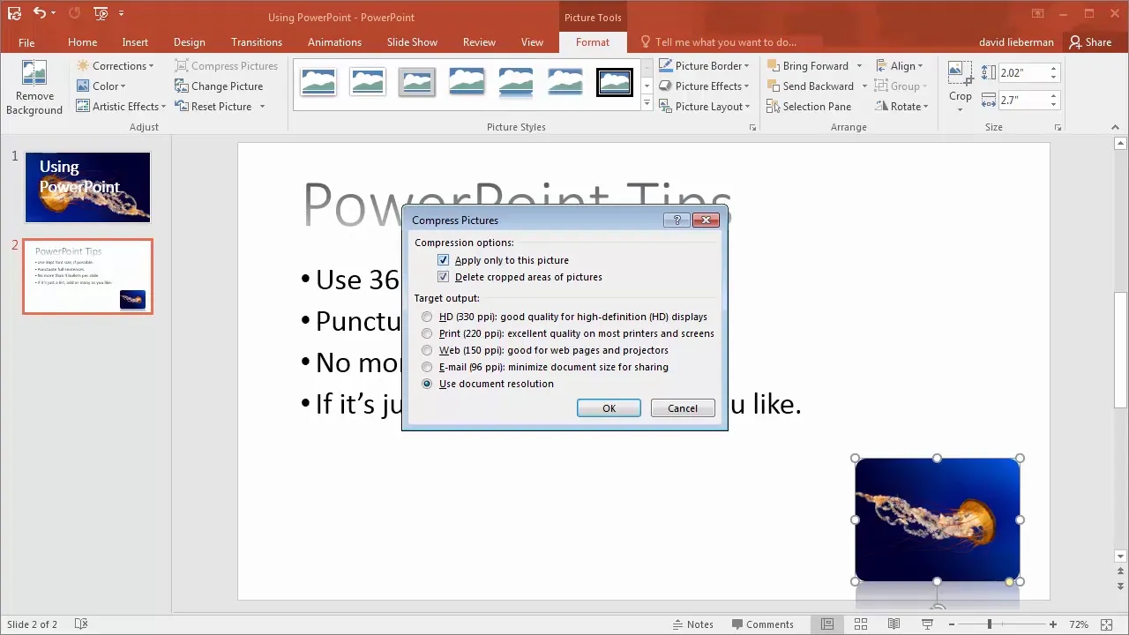Select slide 2 thumbnail PowerPoint Tips
Screen dimensions: 1129x635
[x=87, y=277]
